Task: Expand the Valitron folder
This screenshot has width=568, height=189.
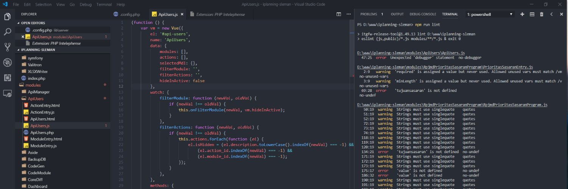Action: pyautogui.click(x=35, y=65)
